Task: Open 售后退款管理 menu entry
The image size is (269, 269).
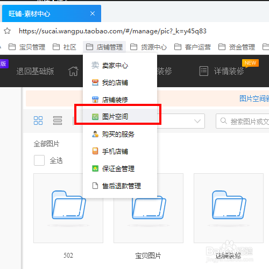Action: tap(120, 186)
